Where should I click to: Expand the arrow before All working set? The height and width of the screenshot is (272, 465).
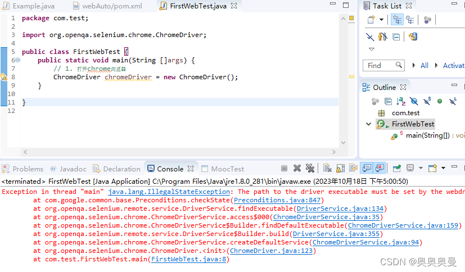click(413, 66)
